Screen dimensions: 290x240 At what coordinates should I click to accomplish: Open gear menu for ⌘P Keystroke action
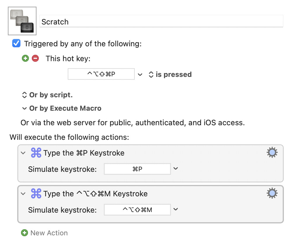point(272,152)
